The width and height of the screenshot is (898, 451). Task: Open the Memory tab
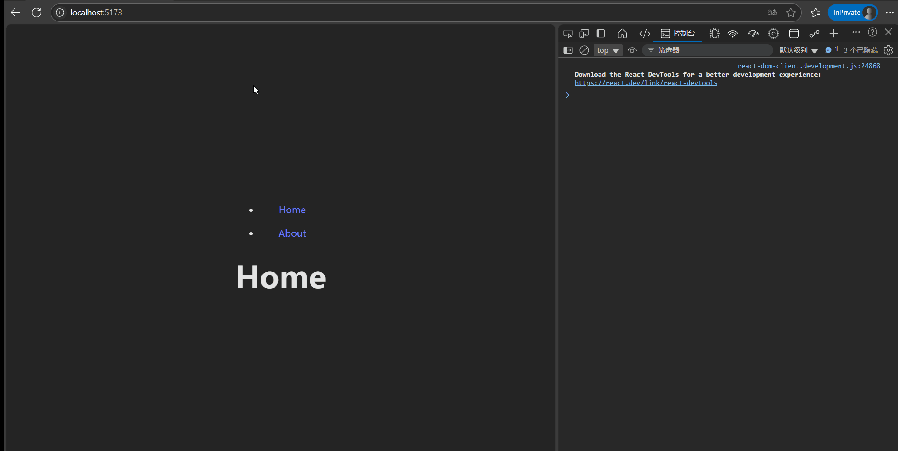pos(774,34)
